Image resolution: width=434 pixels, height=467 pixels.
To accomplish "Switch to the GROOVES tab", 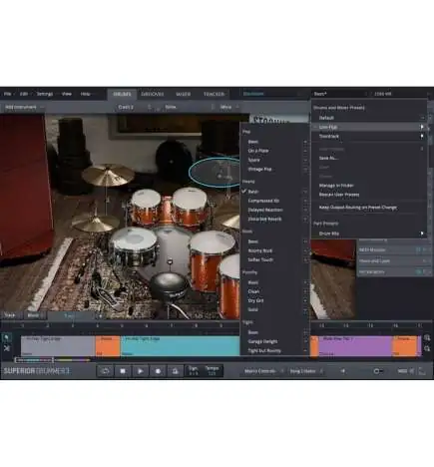I will [x=153, y=95].
